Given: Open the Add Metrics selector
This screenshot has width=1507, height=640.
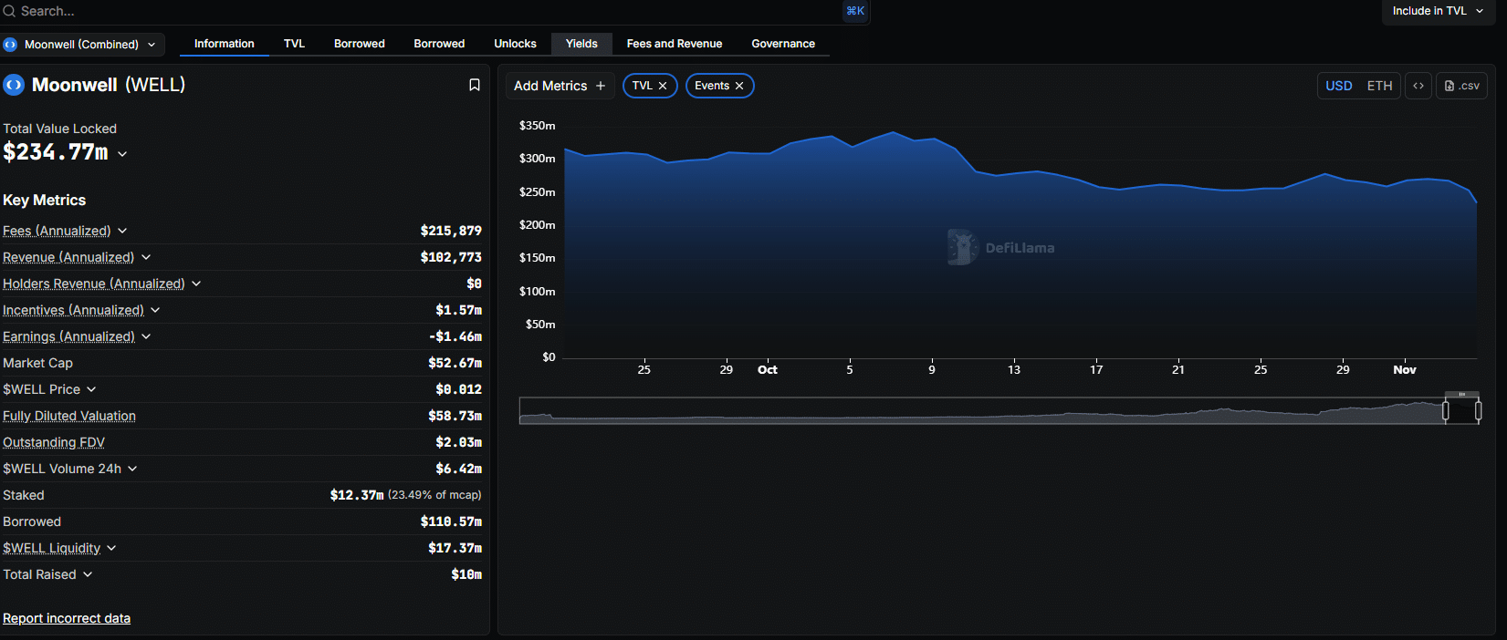Looking at the screenshot, I should (560, 86).
